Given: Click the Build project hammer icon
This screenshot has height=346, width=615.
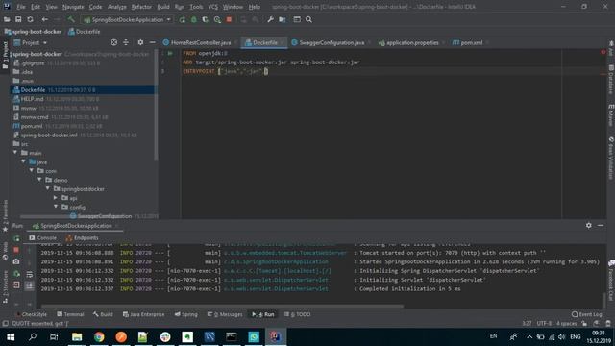Looking at the screenshot, I should point(71,19).
